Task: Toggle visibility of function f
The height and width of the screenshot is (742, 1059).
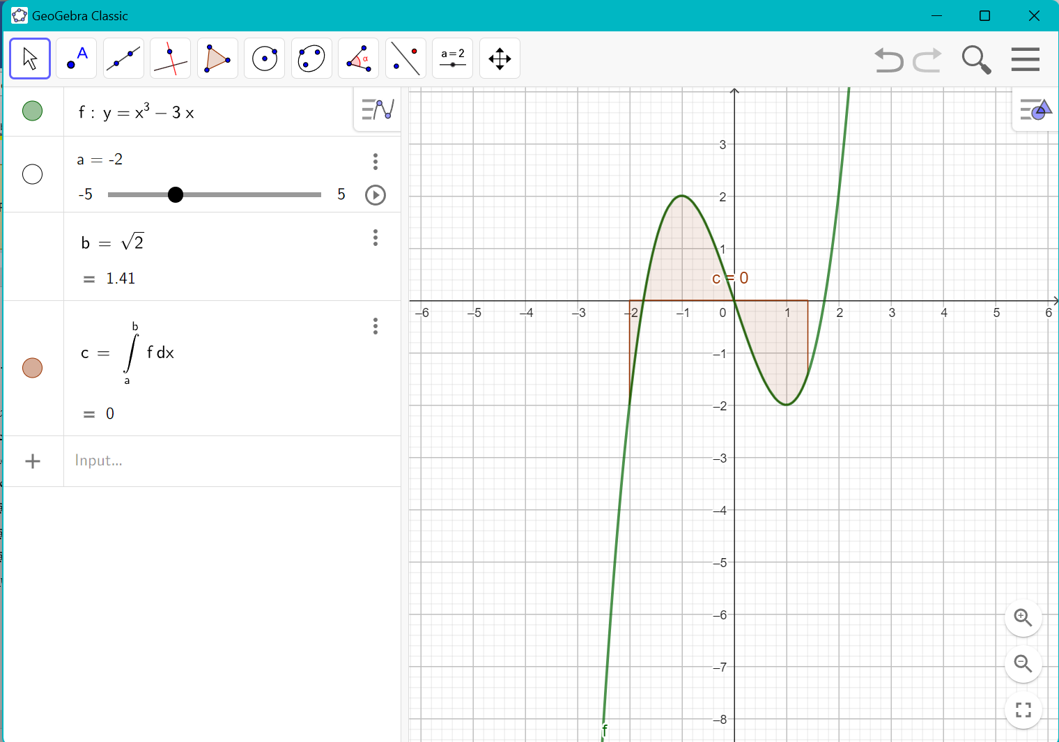Action: pyautogui.click(x=32, y=111)
